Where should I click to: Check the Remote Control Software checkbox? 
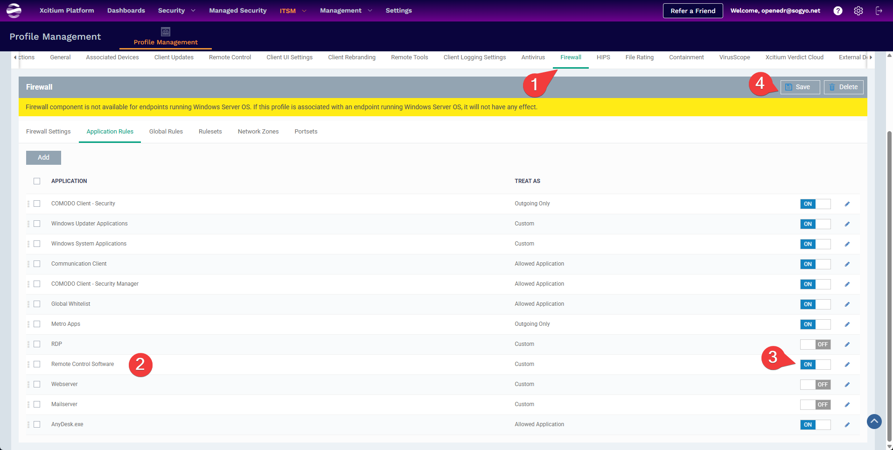pos(37,364)
